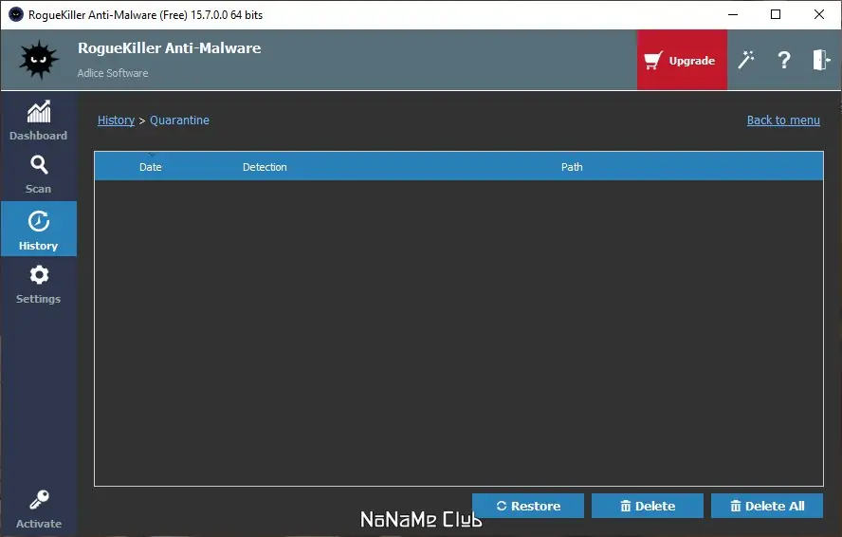
Task: Open the magic wand tools icon
Action: point(746,60)
